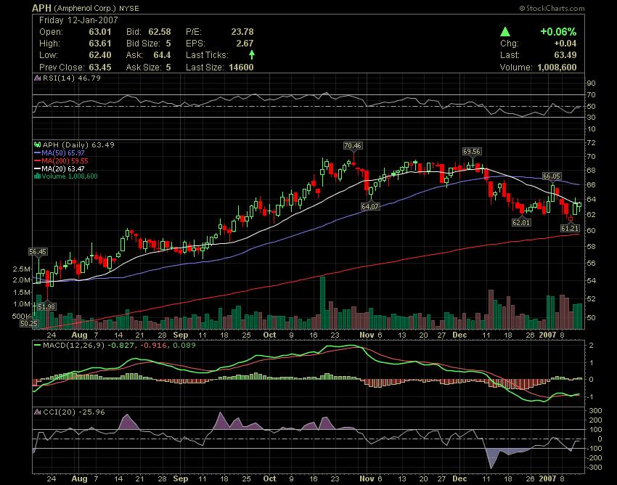617x485 pixels.
Task: Click the tallest green volume bar in October
Action: click(x=323, y=303)
